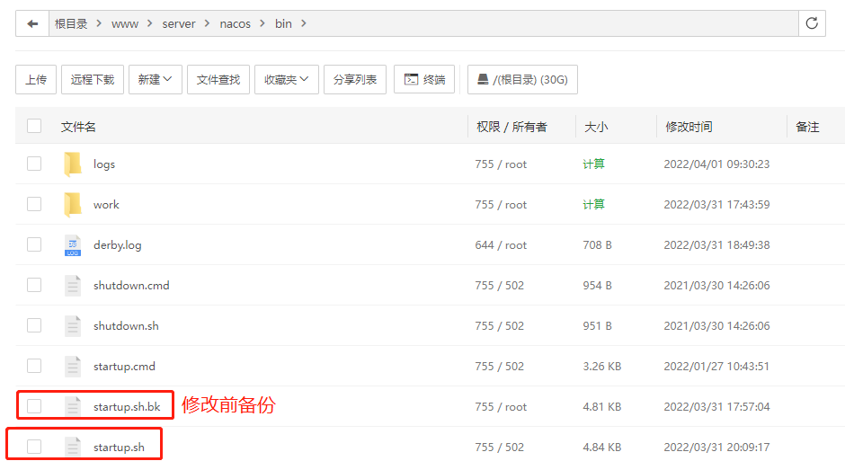Sort by 文件名 column header
Screen dimensions: 845x461
78,127
